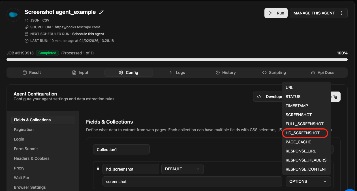Select HD_SCREENSHOT from the options list
The height and width of the screenshot is (191, 357).
pos(302,133)
